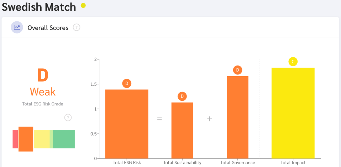The width and height of the screenshot is (341, 167).
Task: Select the orange Total ESG Risk bar
Action: (x=127, y=124)
